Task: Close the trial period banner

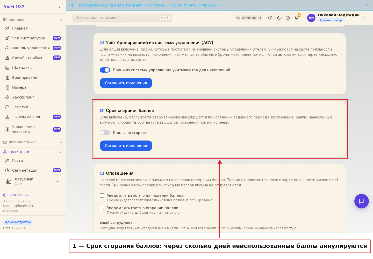Action: click(x=367, y=5)
